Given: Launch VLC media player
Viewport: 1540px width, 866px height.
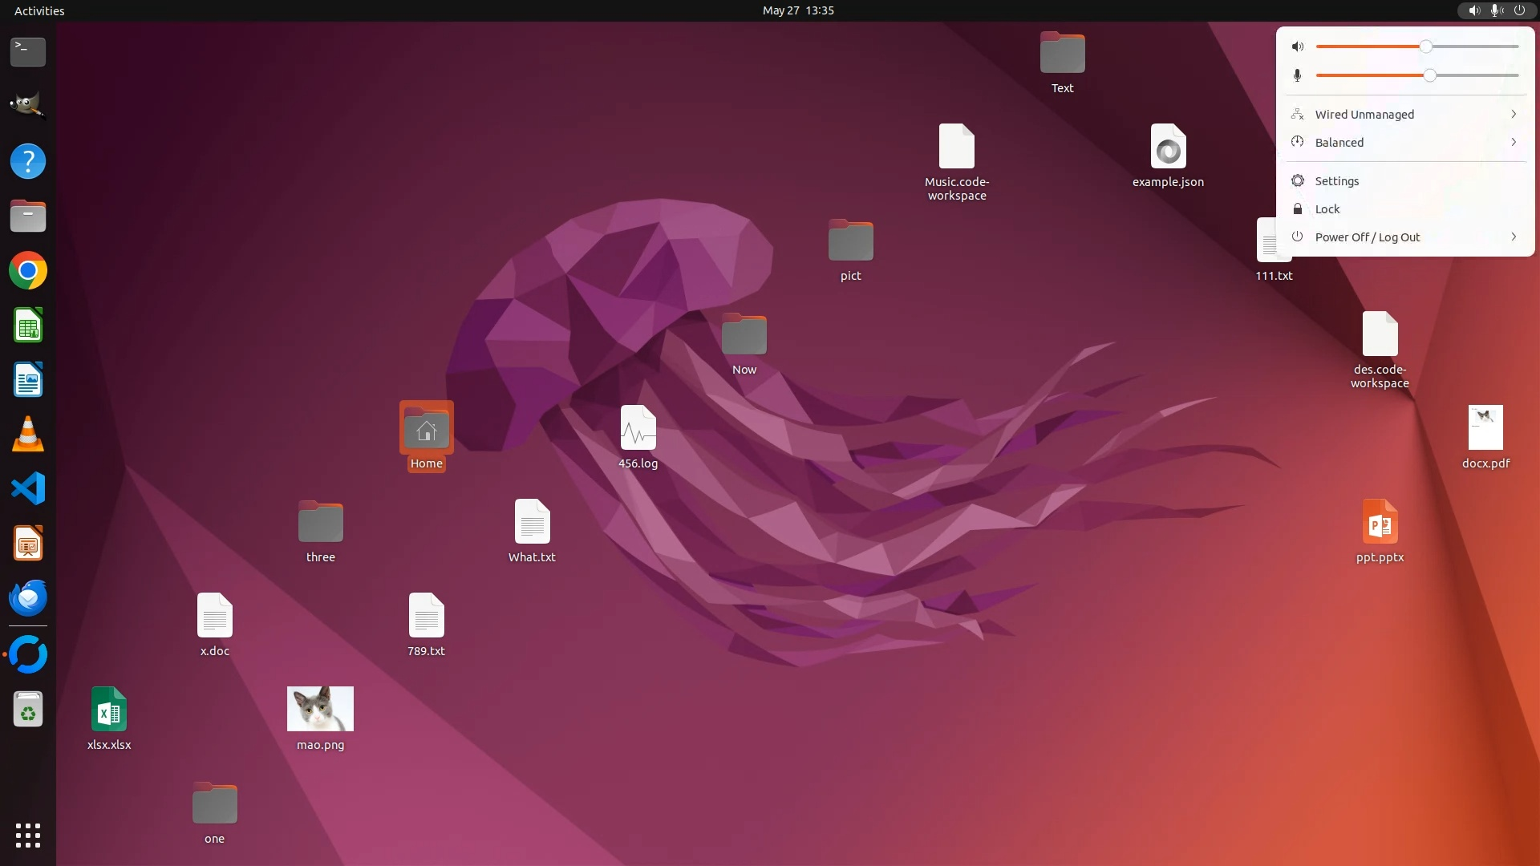Looking at the screenshot, I should [28, 435].
